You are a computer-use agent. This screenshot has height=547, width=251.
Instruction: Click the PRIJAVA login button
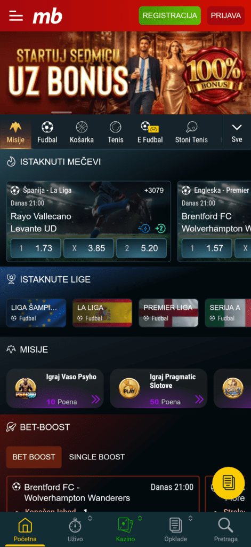[x=225, y=15]
